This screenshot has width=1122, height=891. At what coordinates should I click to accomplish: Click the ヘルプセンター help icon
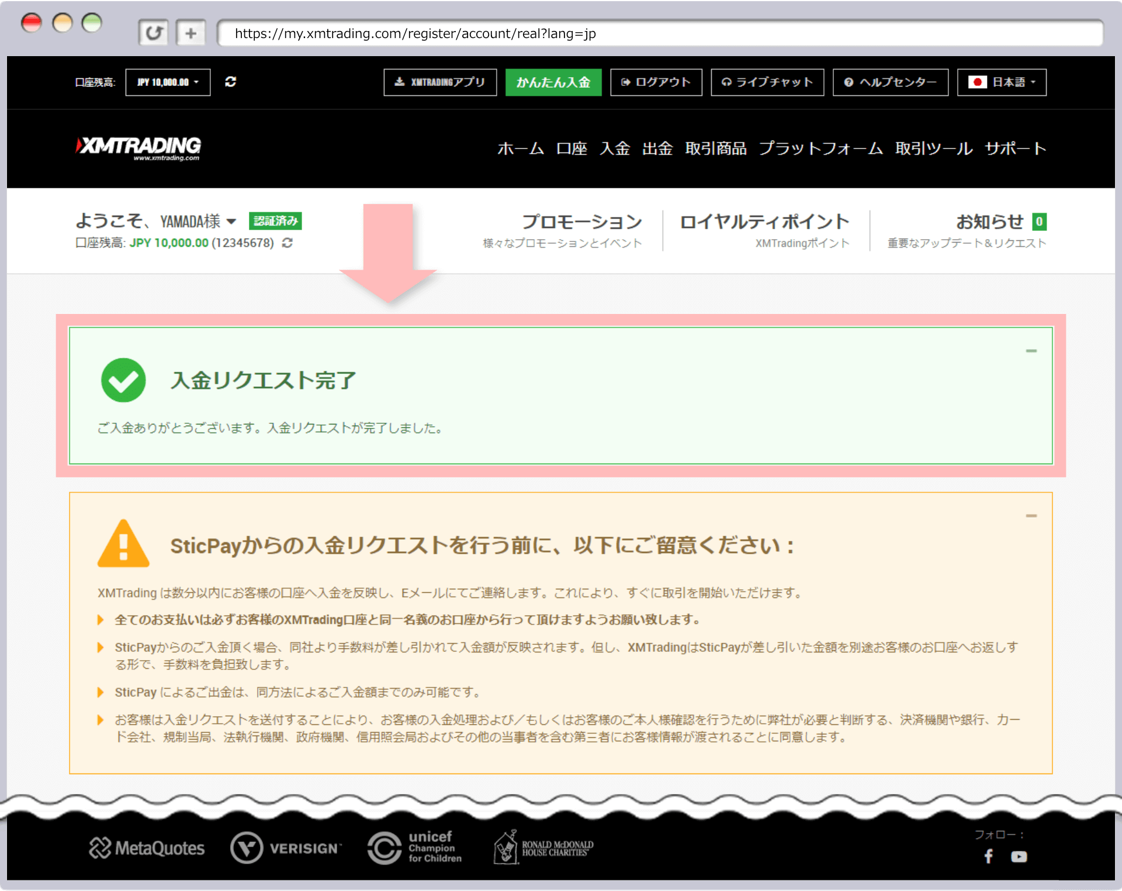tap(849, 82)
